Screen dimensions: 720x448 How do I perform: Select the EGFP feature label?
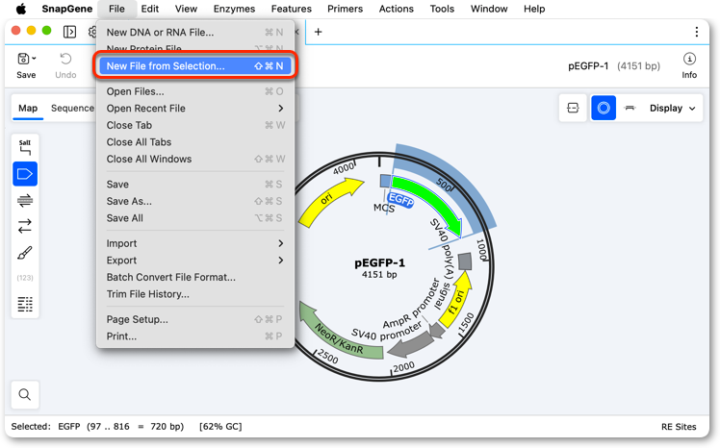click(x=400, y=200)
